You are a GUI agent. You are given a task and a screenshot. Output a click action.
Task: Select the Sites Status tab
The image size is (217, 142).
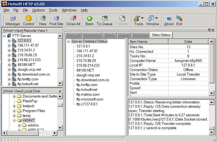click(161, 35)
